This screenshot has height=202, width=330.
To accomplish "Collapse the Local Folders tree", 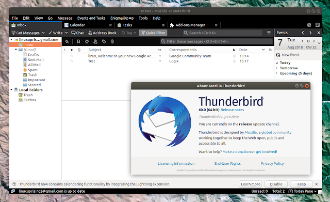I will tap(11, 89).
